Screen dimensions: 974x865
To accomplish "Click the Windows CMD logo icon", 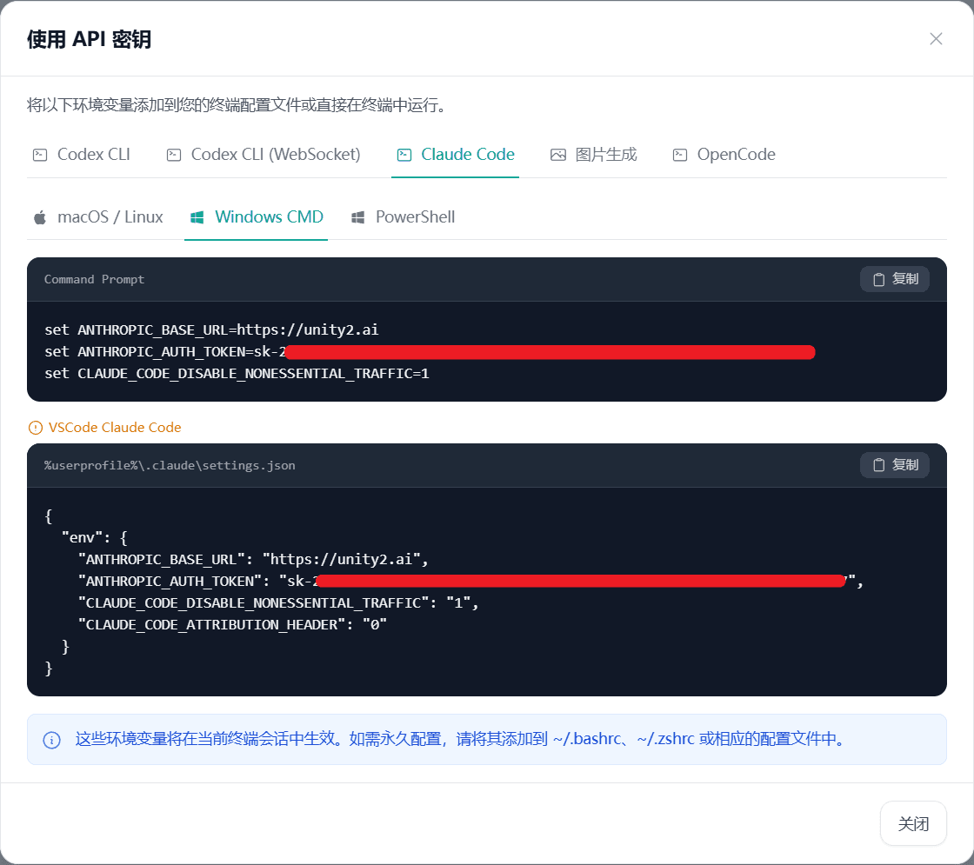I will tap(197, 216).
